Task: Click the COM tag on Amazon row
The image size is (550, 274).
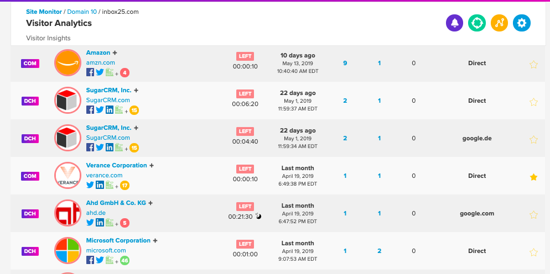Action: (x=30, y=64)
